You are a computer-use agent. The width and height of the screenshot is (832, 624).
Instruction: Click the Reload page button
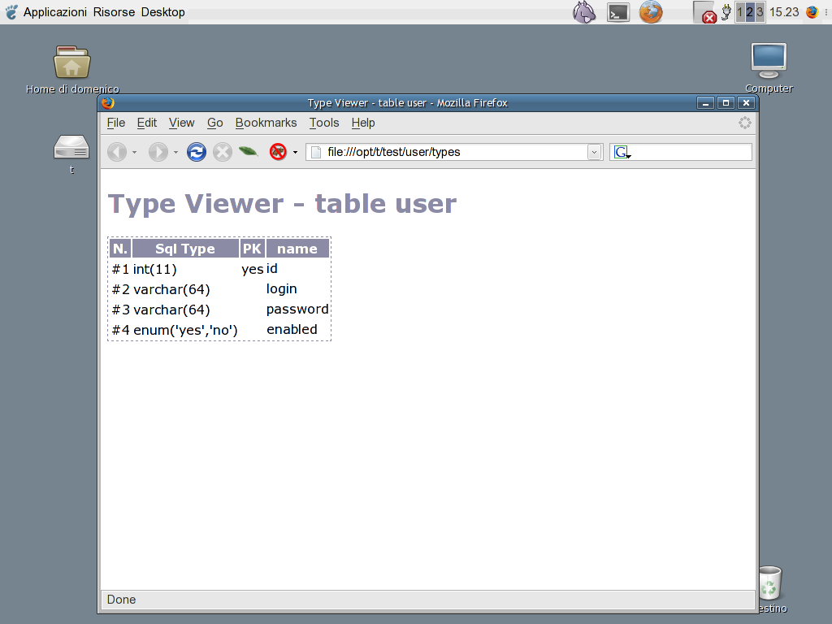point(197,152)
